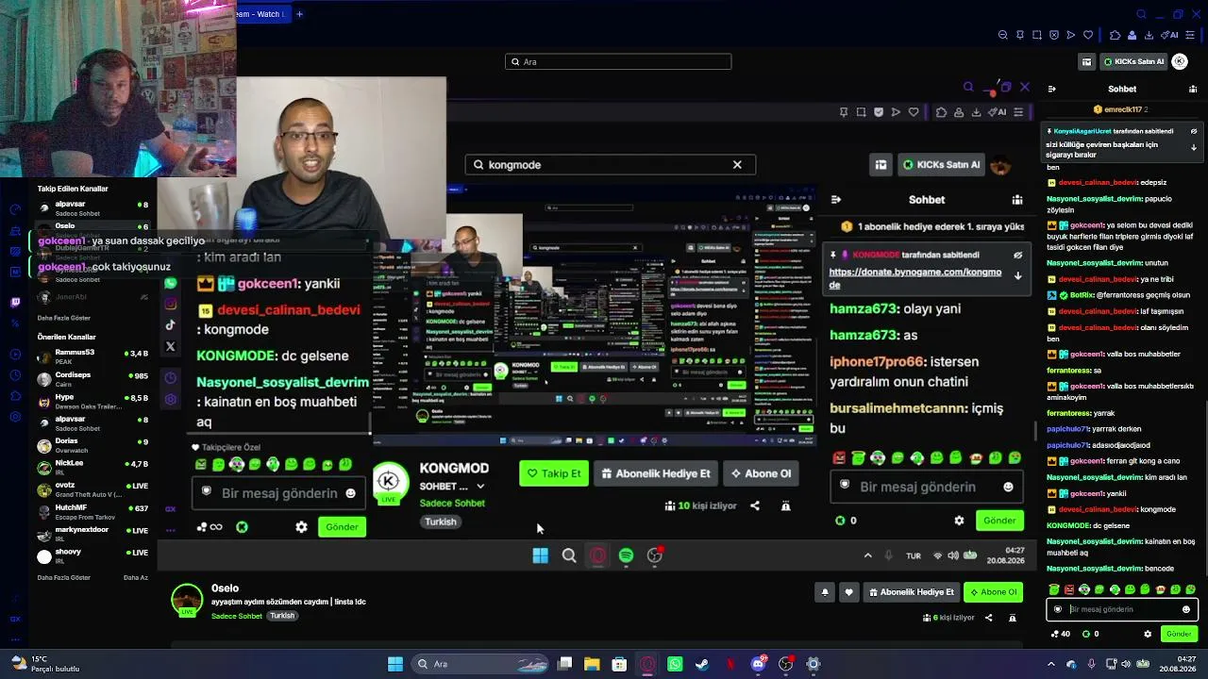Toggle the notification bell for 0selo
Screen dimensions: 1208x679
pyautogui.click(x=825, y=592)
